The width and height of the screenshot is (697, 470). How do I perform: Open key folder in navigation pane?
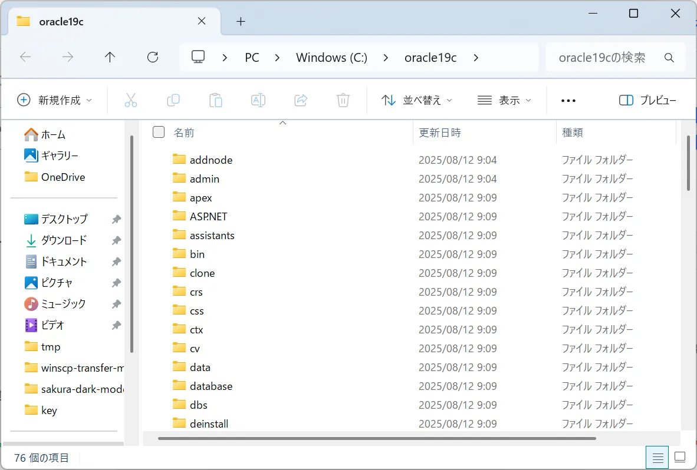(41, 410)
